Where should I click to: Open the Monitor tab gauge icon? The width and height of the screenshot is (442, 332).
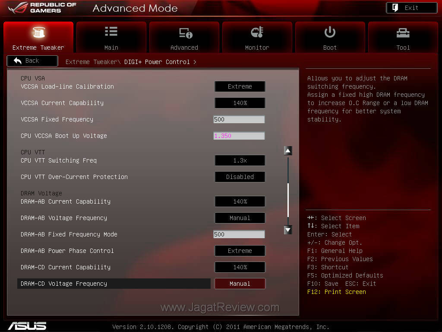[257, 33]
